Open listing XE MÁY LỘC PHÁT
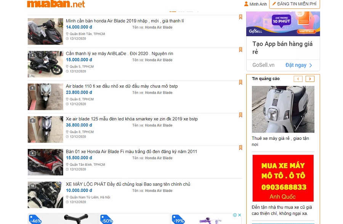Viewport: 343px width, 224px height. [x=128, y=184]
